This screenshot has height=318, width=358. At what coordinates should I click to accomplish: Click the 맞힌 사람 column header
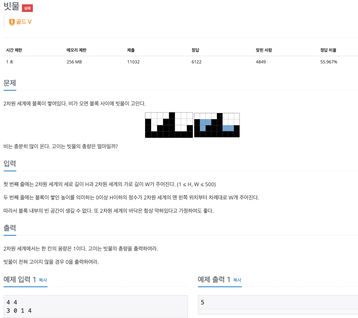point(264,50)
